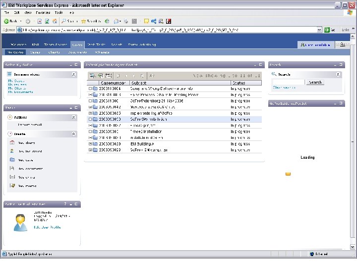Screen dimensions: 357x267
Task: Open the browser Search toolbar button
Action: tap(70, 21)
